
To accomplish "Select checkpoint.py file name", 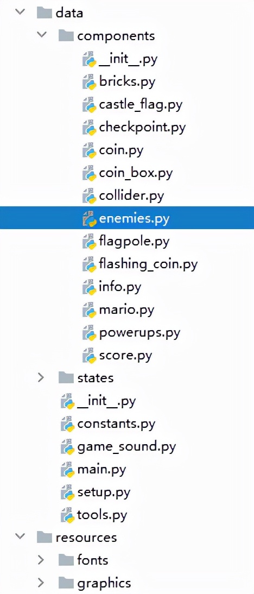I will (x=142, y=128).
